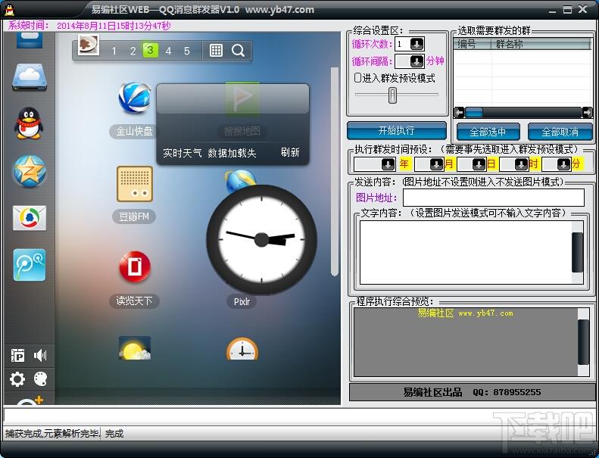Open the 日 (day) dropdown
Viewport: 599px width, 458px height.
479,164
